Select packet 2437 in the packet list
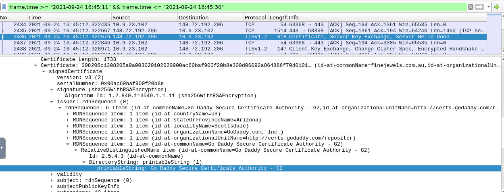 [244, 43]
